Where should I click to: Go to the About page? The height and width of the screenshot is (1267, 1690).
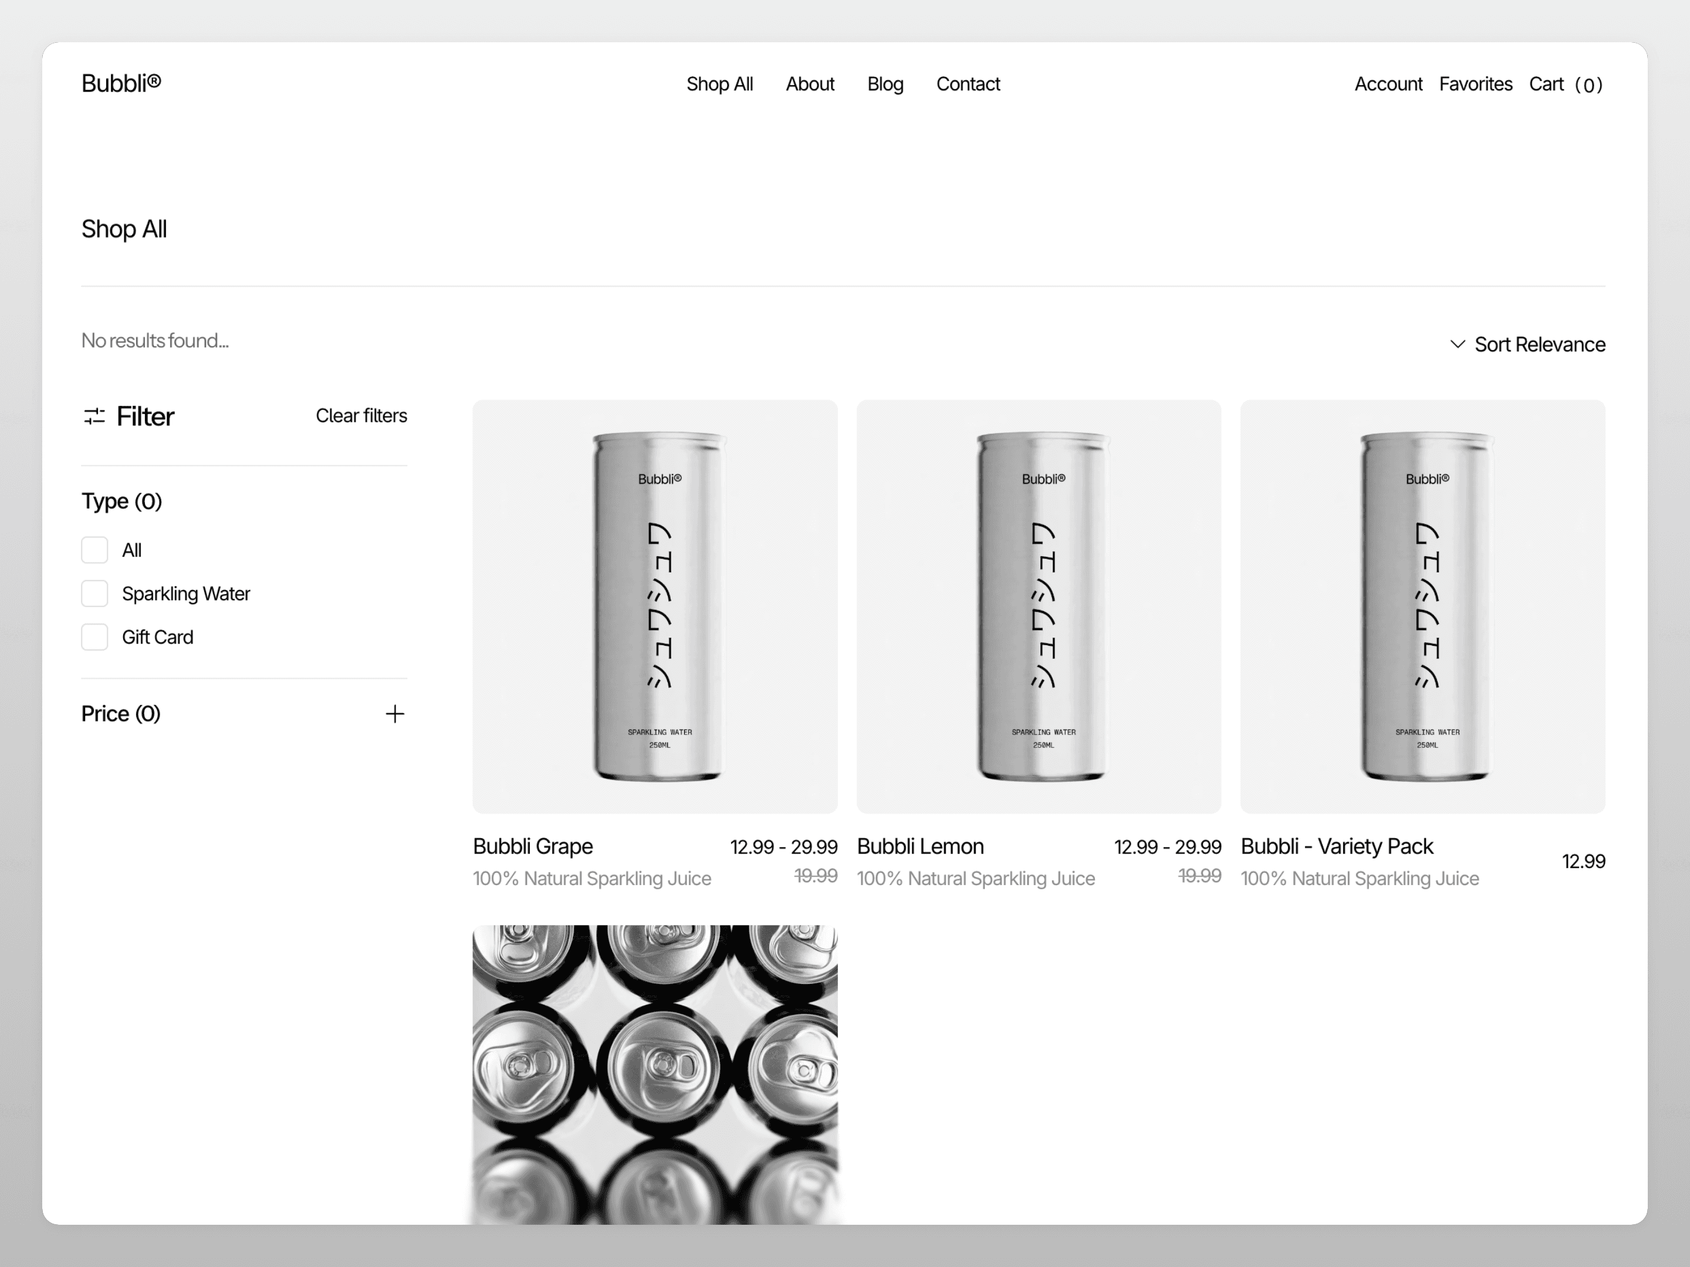pos(810,84)
